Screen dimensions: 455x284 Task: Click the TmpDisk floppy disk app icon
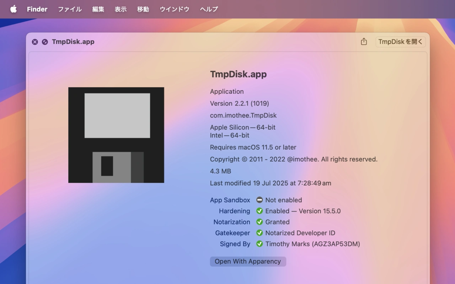(116, 135)
